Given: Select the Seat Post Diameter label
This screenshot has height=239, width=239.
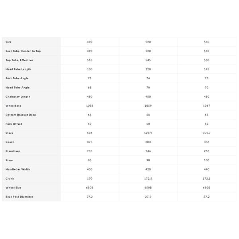Looking at the screenshot, I should (20, 197).
